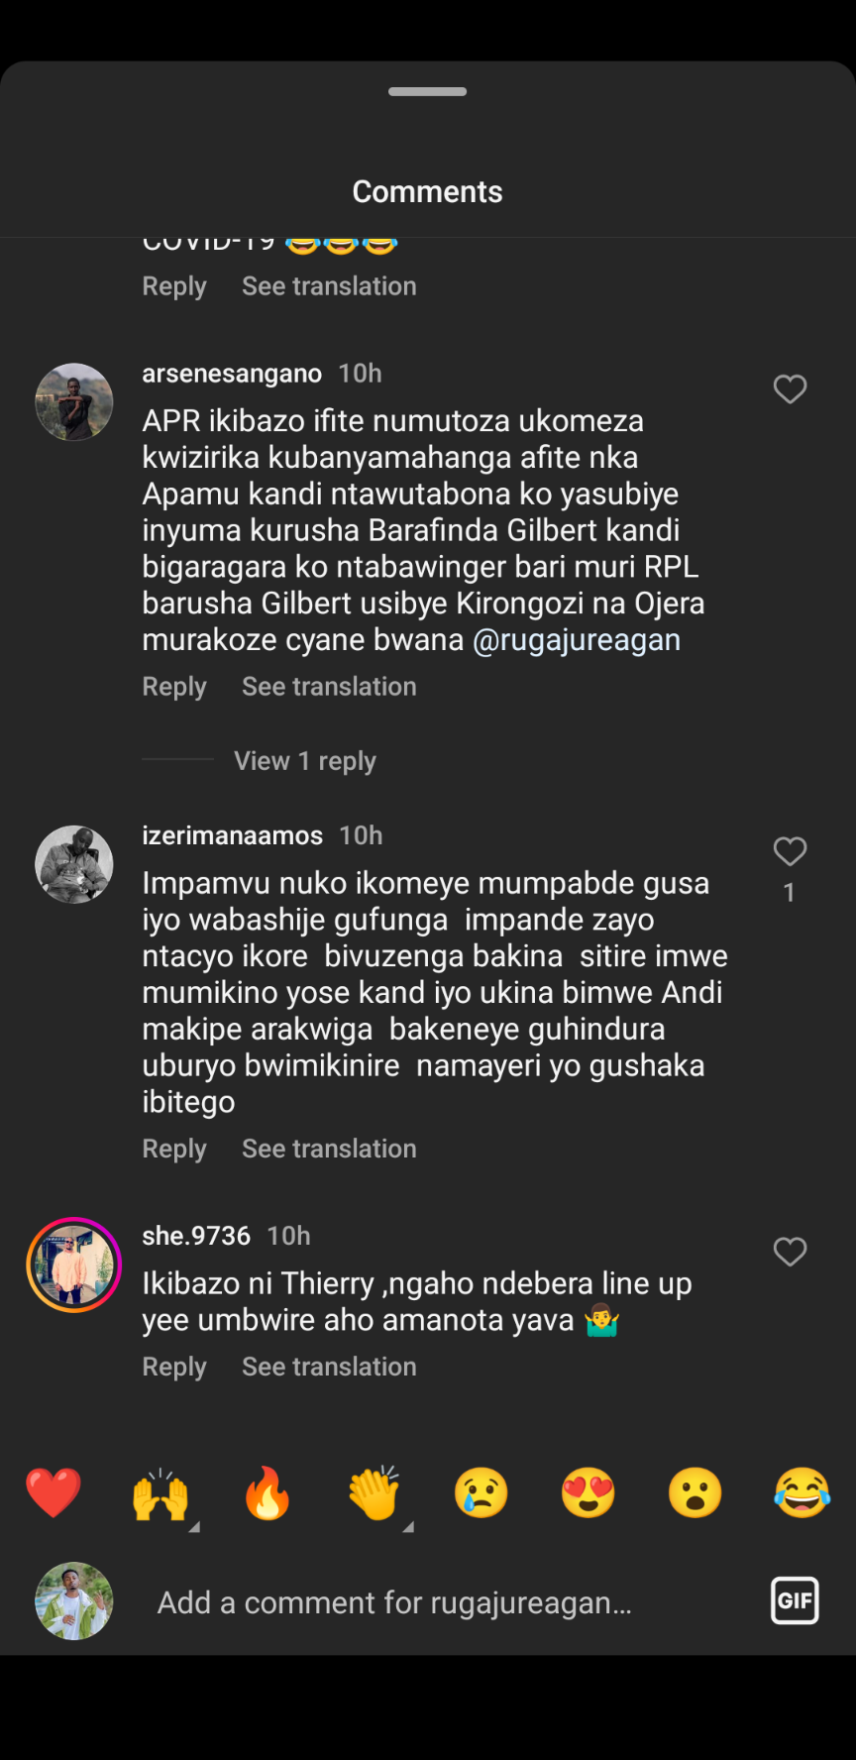Open the @rugajureagan mention link
Image resolution: width=856 pixels, height=1760 pixels.
click(577, 640)
